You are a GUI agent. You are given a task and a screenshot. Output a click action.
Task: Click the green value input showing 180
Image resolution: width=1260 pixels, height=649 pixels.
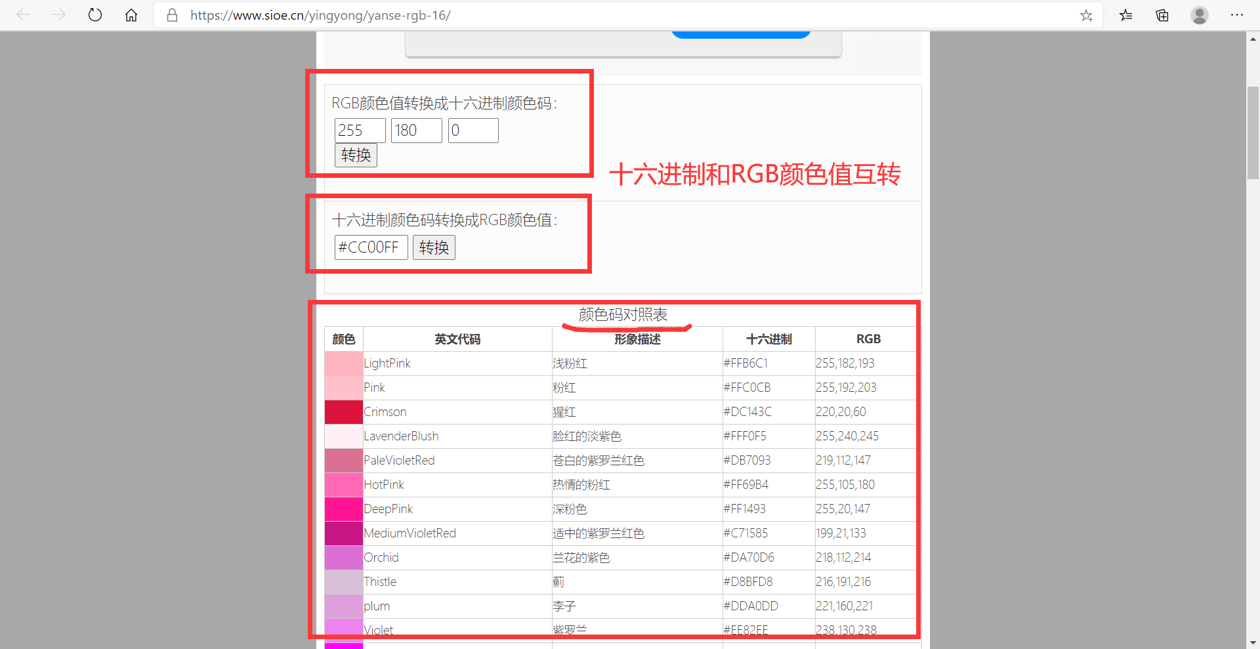click(x=417, y=131)
